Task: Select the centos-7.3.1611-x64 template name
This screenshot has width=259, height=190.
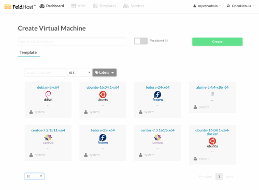Action: 157,130
